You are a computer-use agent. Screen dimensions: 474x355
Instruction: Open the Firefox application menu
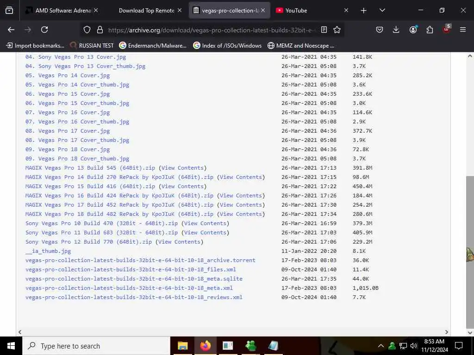click(463, 30)
